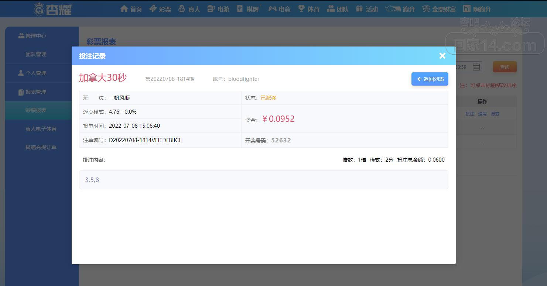Screen dimensions: 547x286
Task: Collapse 报表管理 sidebar section
Action: click(x=42, y=92)
